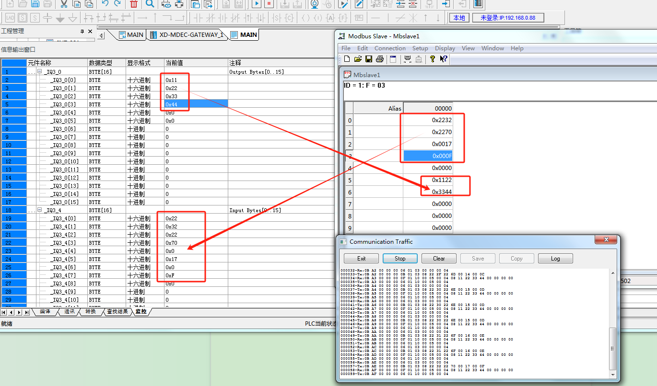Click the Redo arrow icon
The width and height of the screenshot is (657, 386).
(118, 4)
